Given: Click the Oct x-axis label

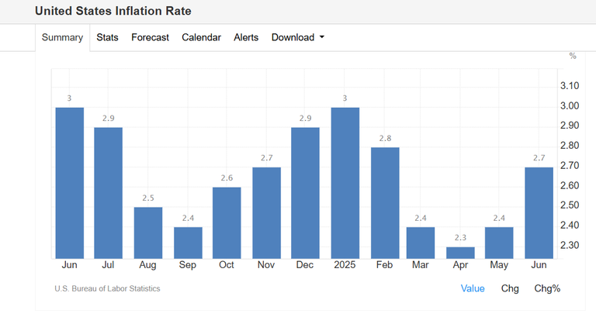Looking at the screenshot, I should [227, 264].
